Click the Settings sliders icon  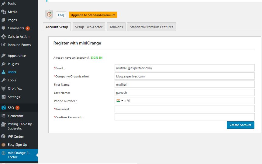[x=3, y=97]
